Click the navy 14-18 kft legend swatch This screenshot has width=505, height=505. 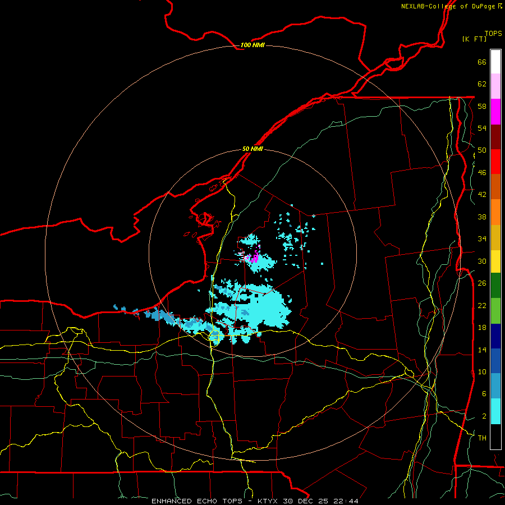tap(495, 336)
